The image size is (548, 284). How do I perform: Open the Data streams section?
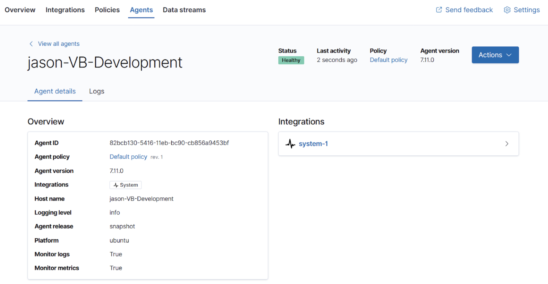(184, 10)
